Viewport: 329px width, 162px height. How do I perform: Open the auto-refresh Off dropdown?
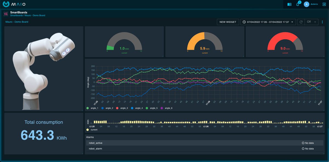pyautogui.click(x=312, y=22)
